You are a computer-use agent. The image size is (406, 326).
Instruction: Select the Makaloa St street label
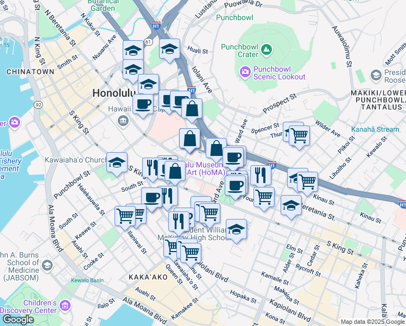pos(287,295)
